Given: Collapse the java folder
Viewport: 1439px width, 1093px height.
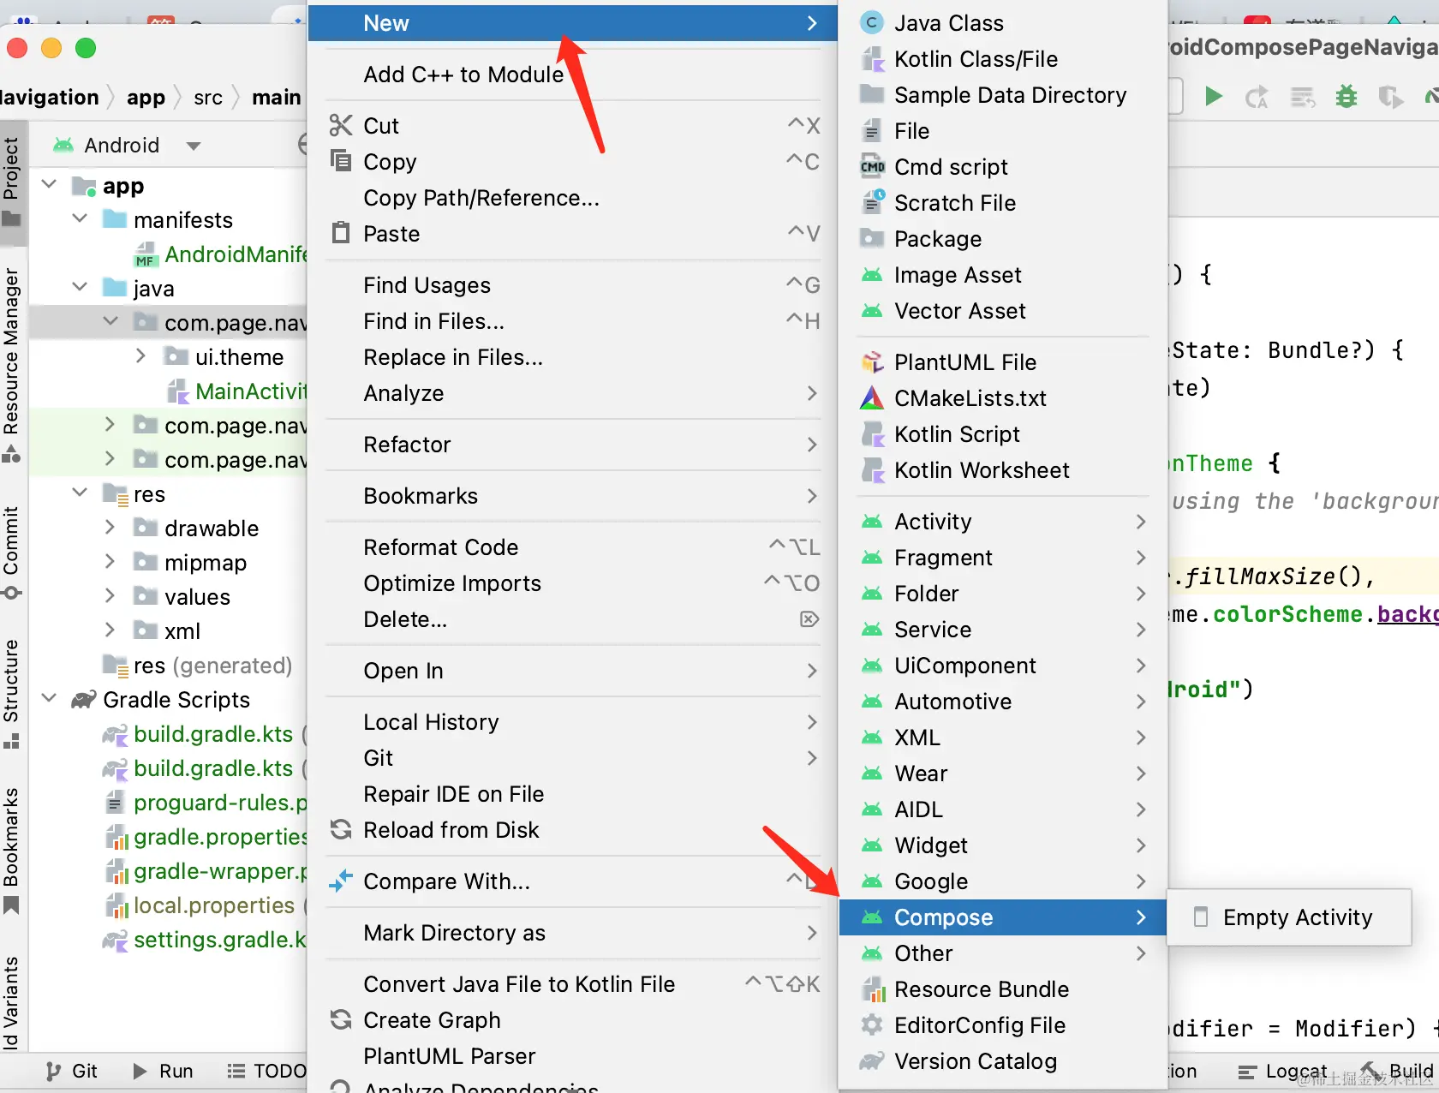Looking at the screenshot, I should (x=81, y=288).
